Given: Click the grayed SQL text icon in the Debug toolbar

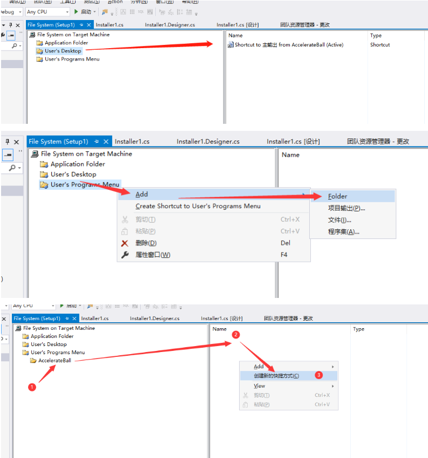Looking at the screenshot, I should tap(141, 12).
